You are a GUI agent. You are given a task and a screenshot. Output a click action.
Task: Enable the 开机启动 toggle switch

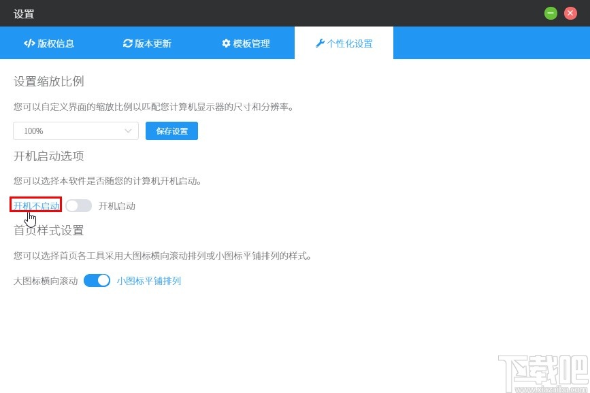78,205
